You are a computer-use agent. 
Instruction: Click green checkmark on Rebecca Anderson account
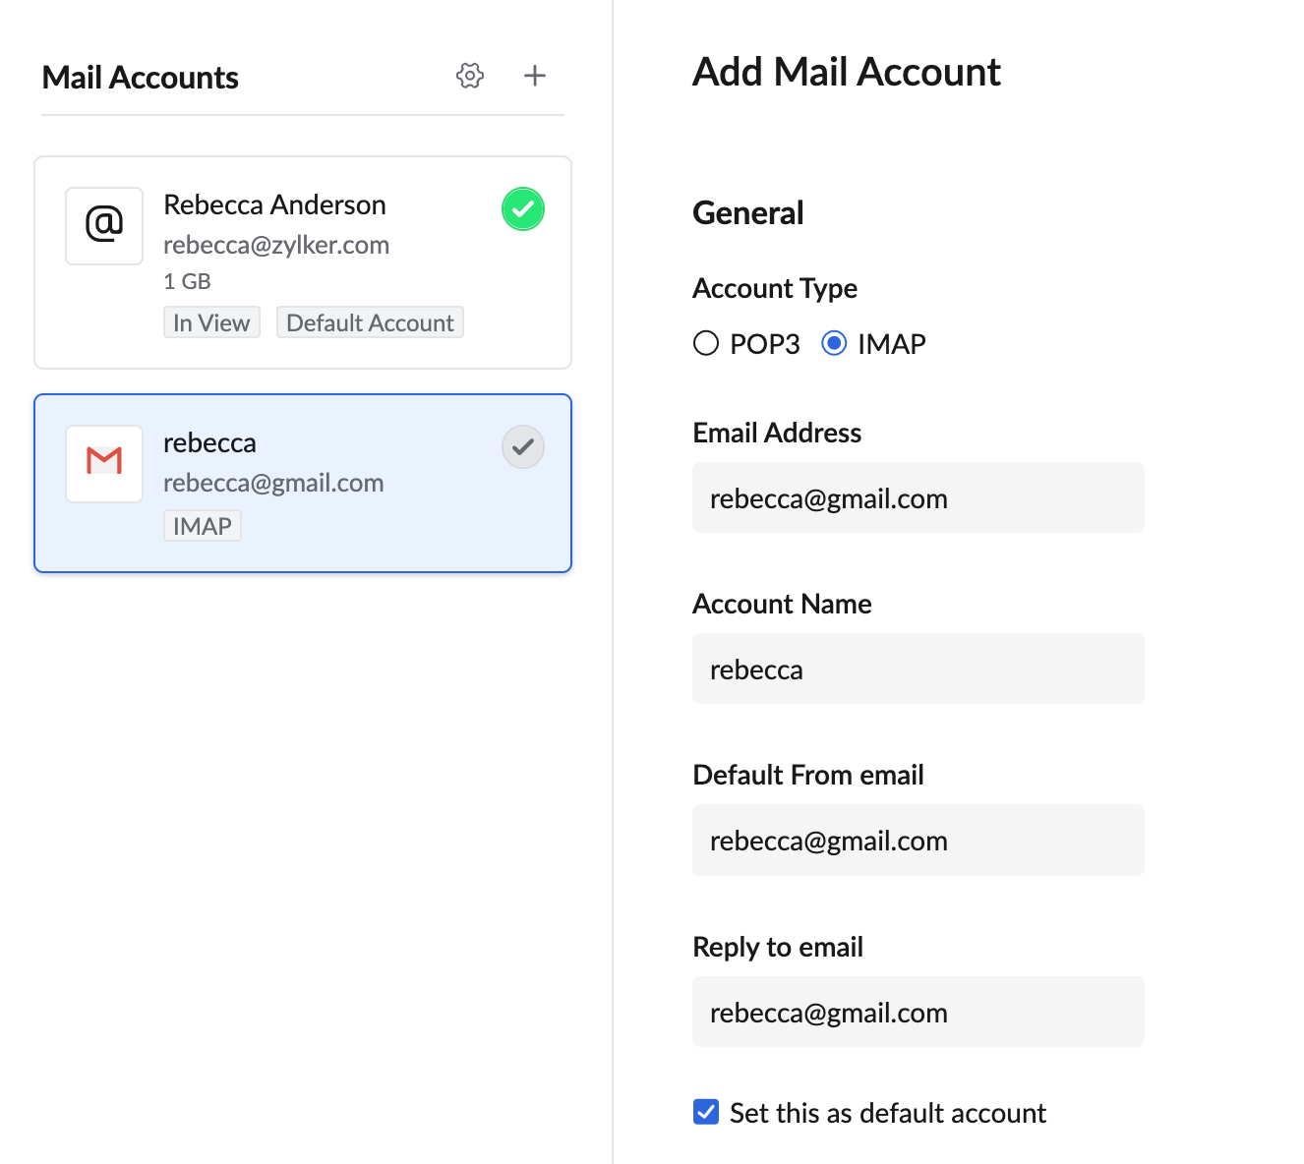(x=523, y=209)
